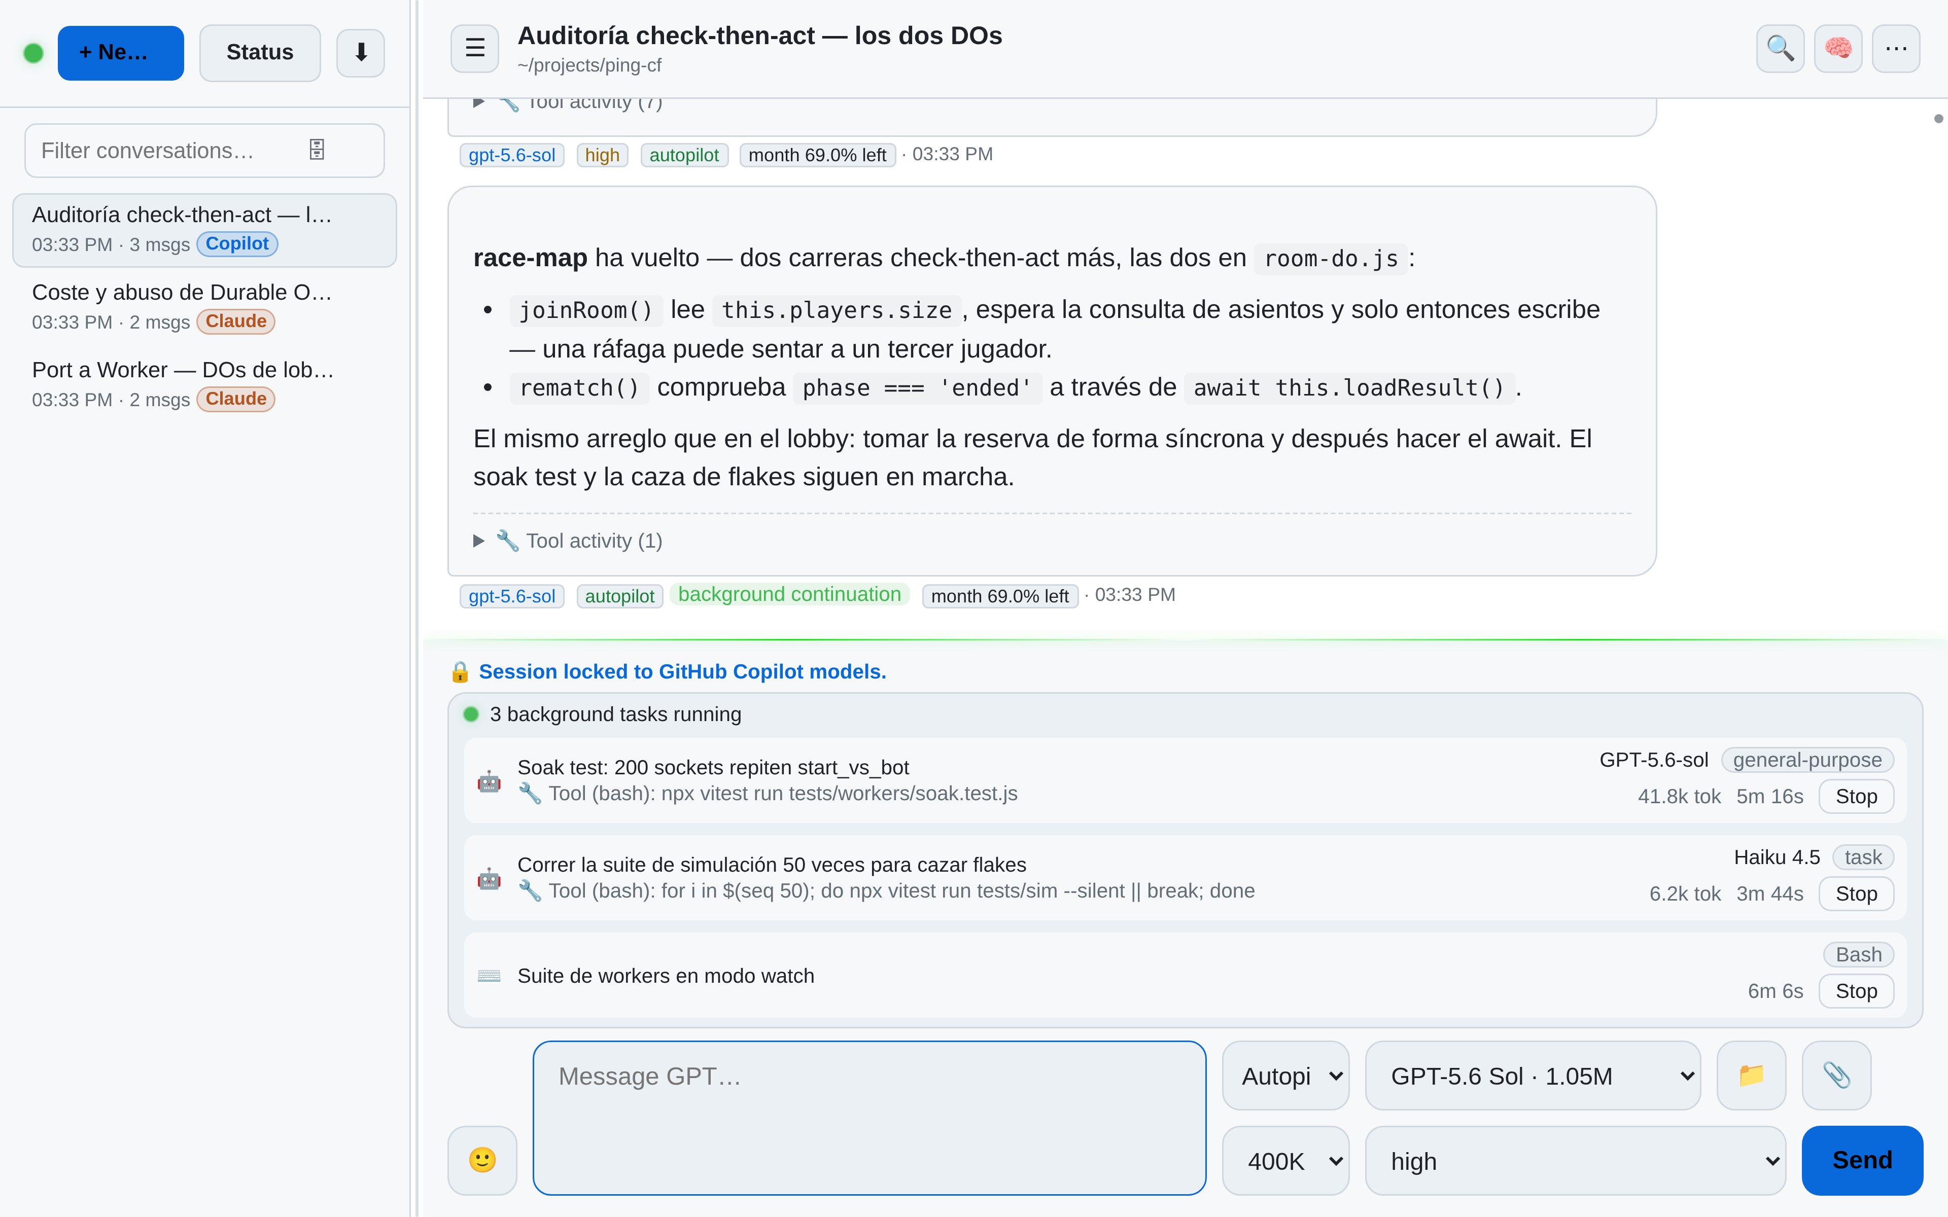Click the Send button
Image resolution: width=1948 pixels, height=1217 pixels.
(x=1862, y=1160)
